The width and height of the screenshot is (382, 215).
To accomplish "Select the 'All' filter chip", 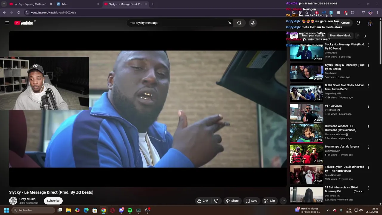I will [x=294, y=36].
